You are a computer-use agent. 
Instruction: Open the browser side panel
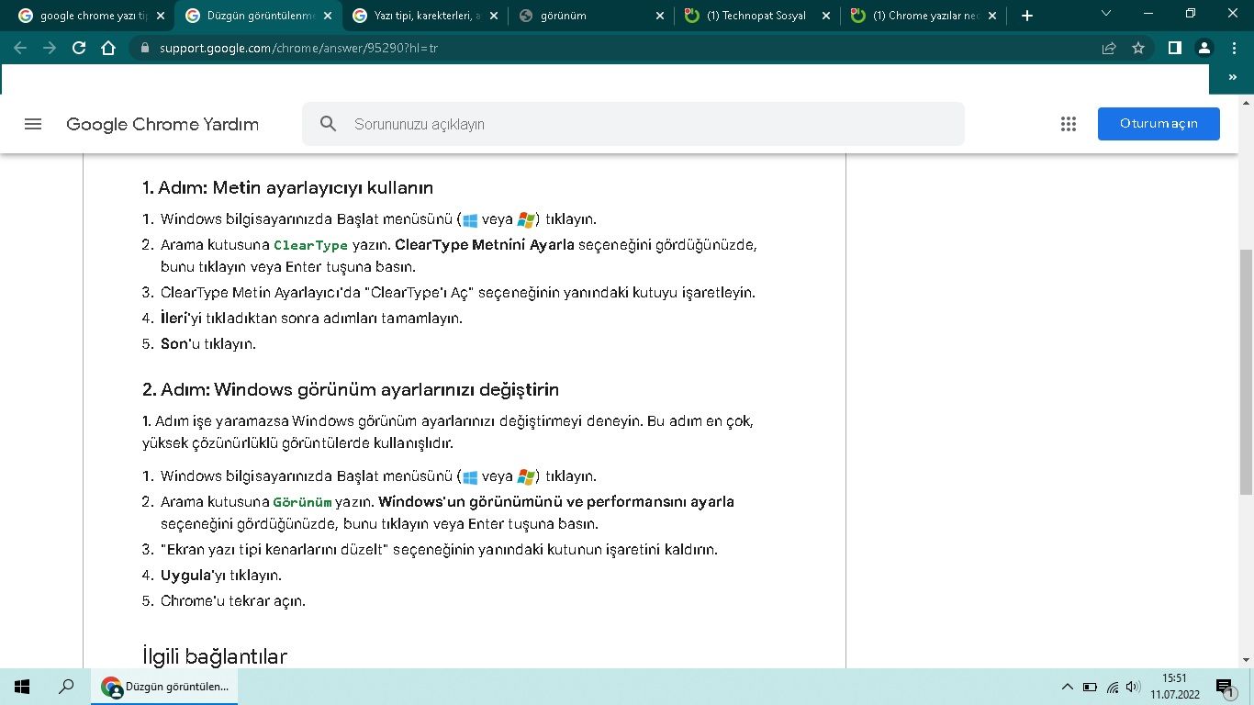tap(1174, 48)
